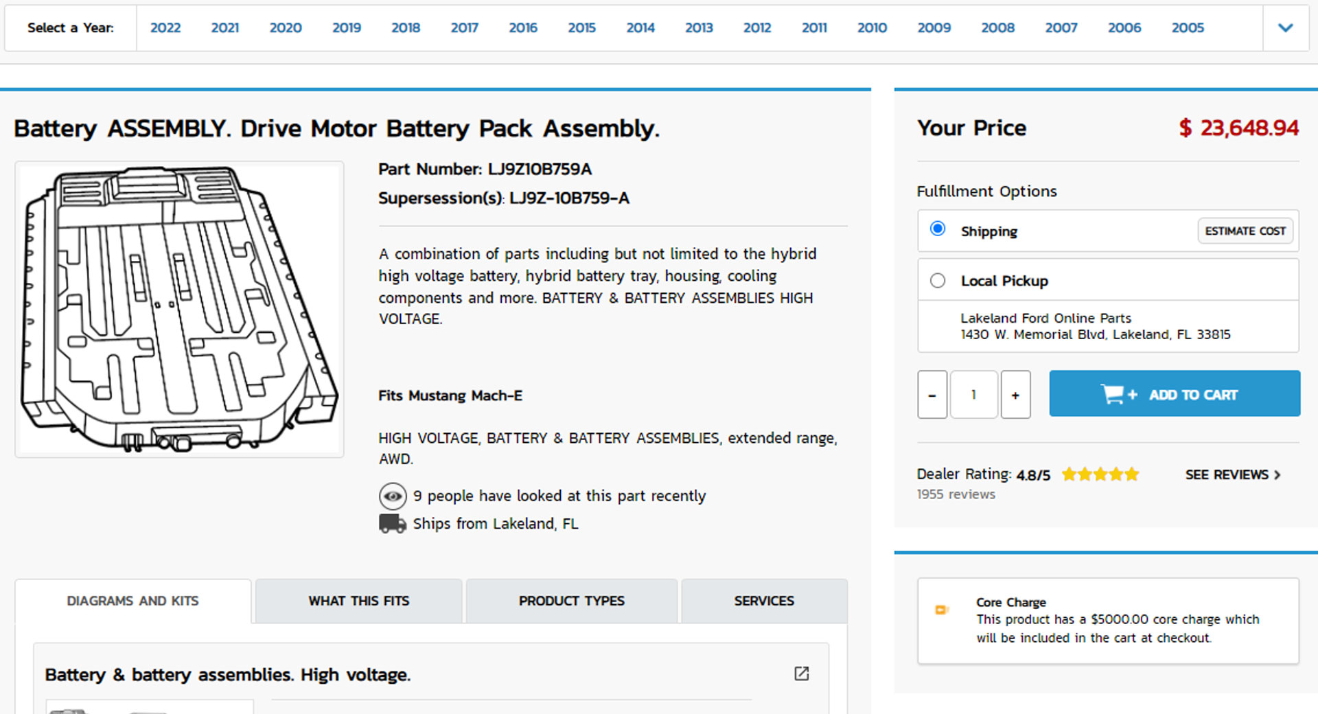The height and width of the screenshot is (714, 1318).
Task: Expand the year list dropdown arrow
Action: [1285, 28]
